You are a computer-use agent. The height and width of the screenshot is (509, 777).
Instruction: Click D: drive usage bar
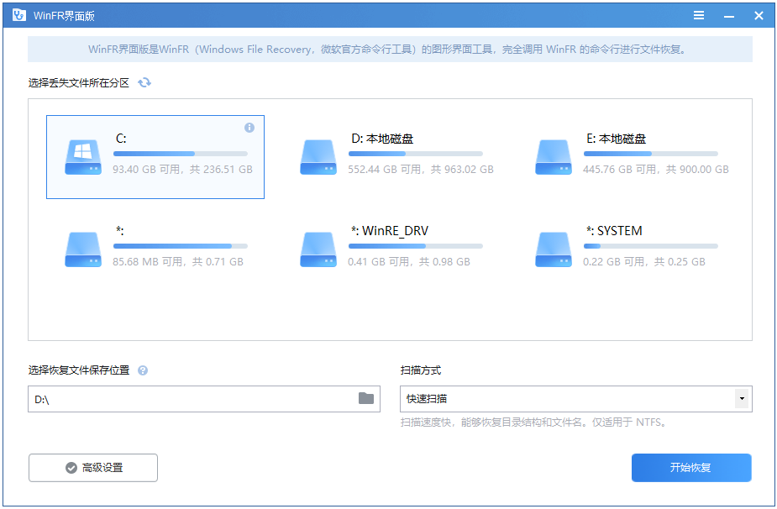[x=416, y=154]
